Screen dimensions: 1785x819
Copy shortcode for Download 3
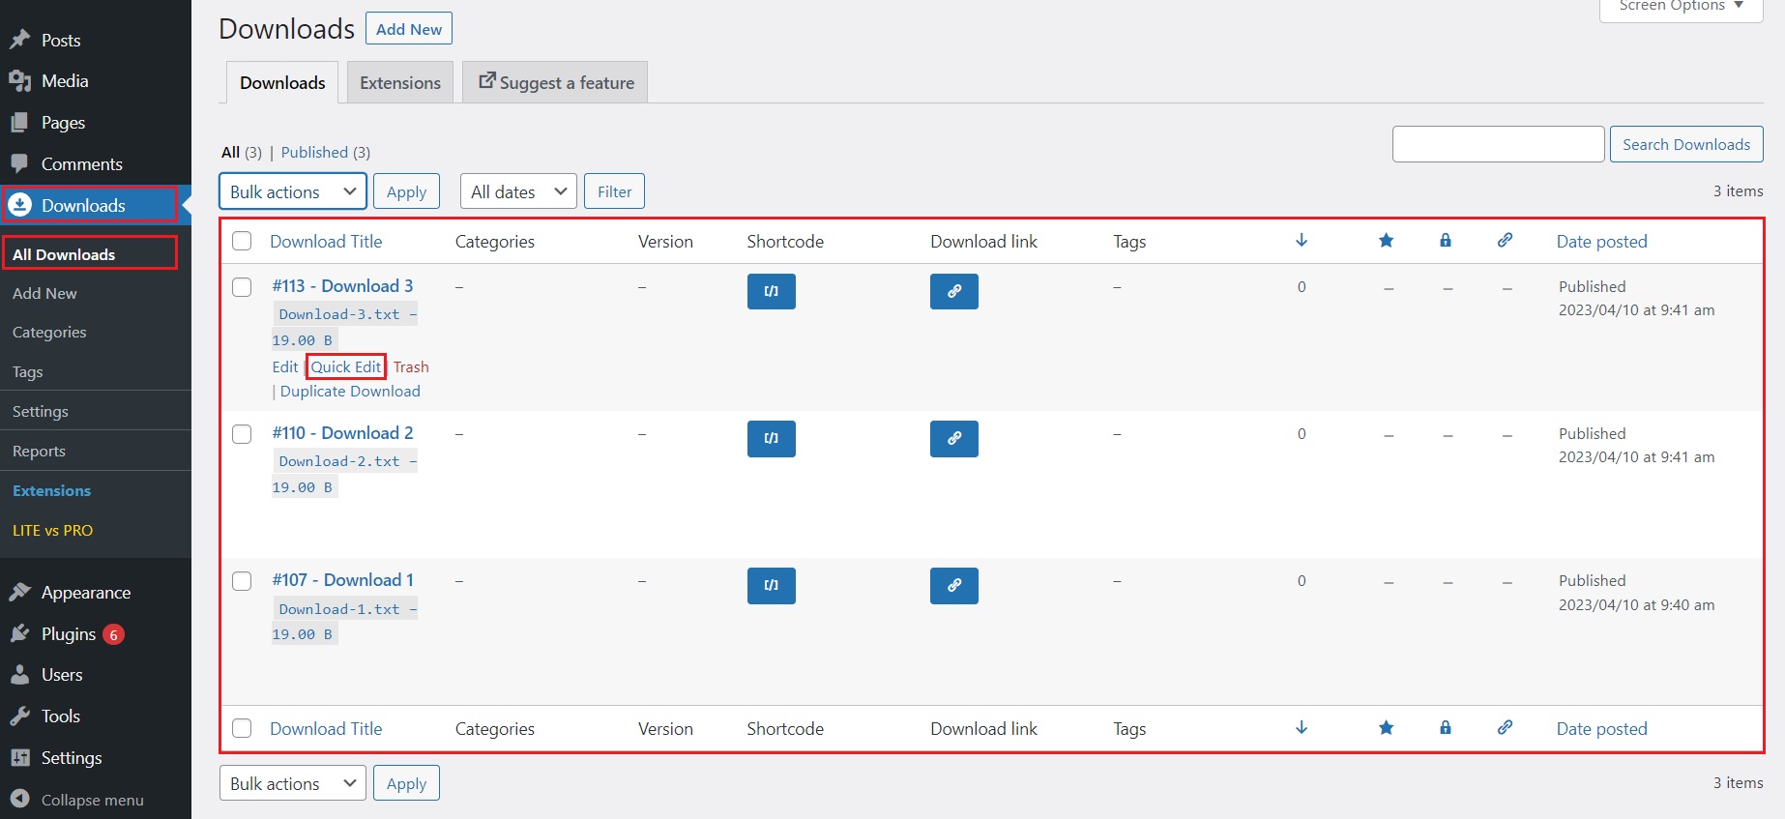(x=771, y=291)
